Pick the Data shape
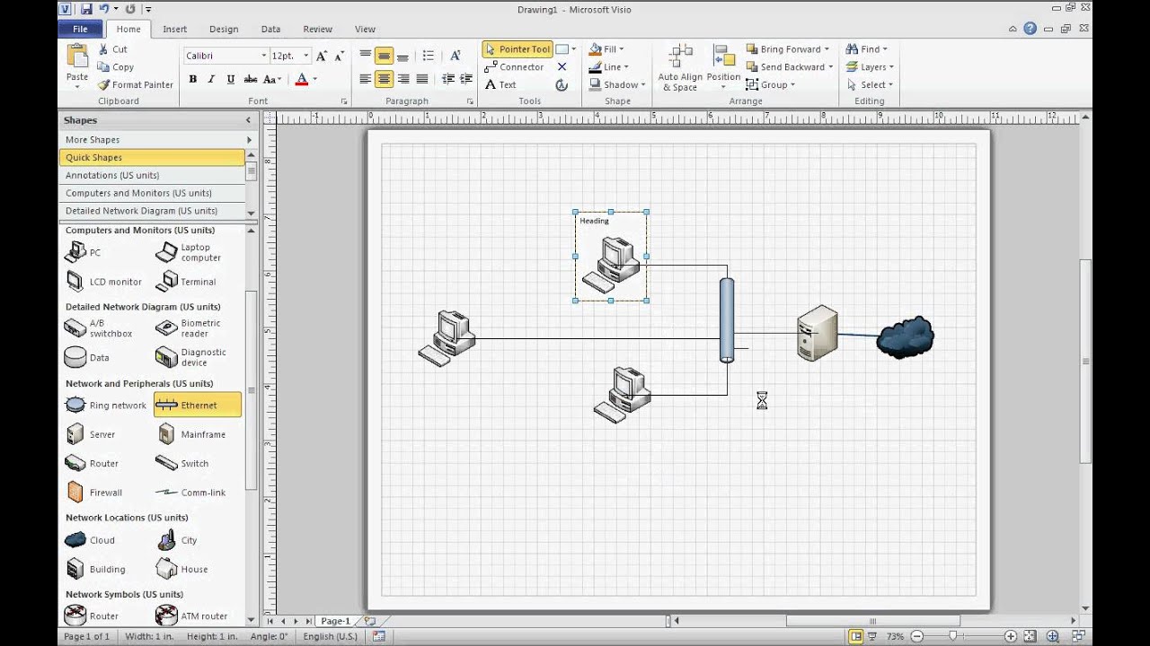 (x=88, y=357)
